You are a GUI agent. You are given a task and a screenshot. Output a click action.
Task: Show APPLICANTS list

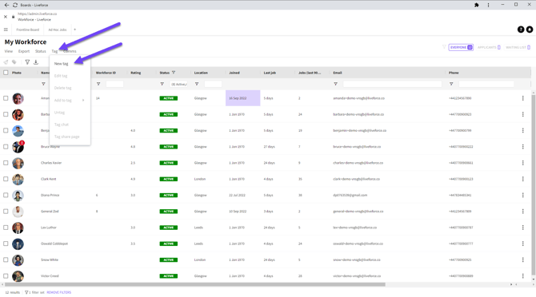tap(489, 47)
